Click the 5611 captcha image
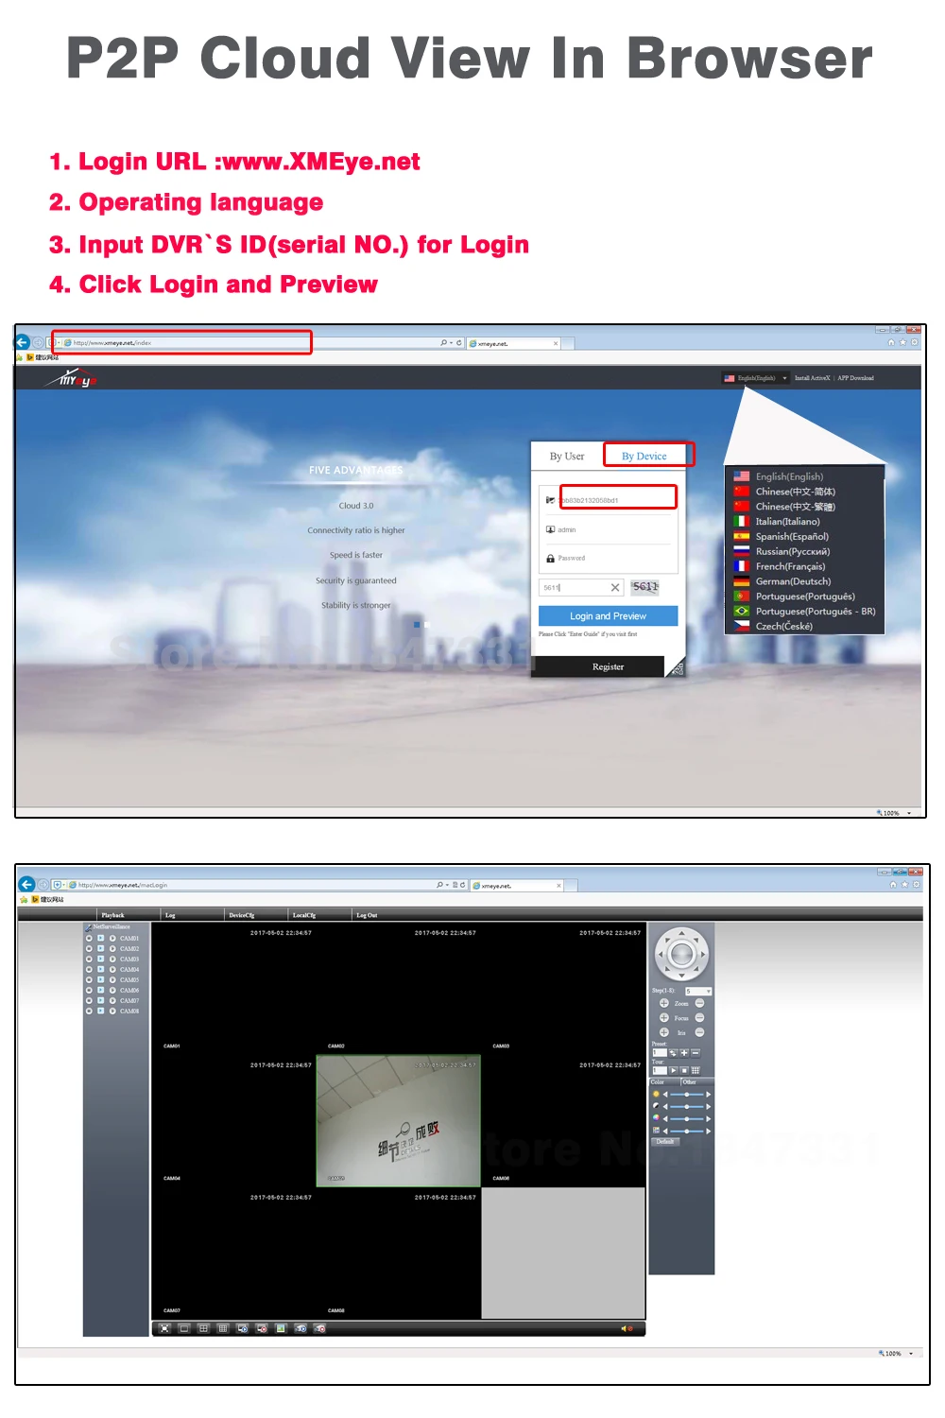 click(x=645, y=587)
